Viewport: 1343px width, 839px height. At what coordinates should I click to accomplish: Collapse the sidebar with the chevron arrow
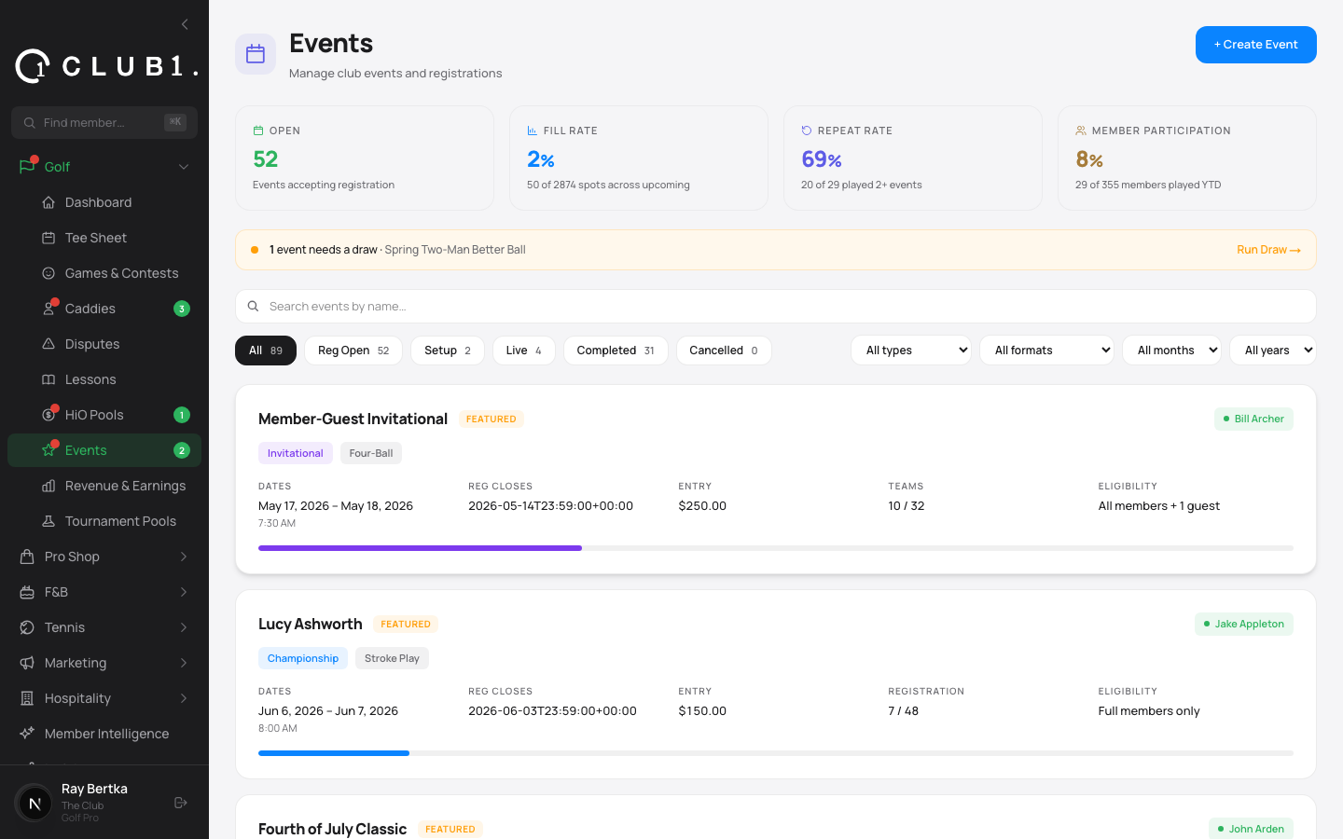(x=185, y=24)
